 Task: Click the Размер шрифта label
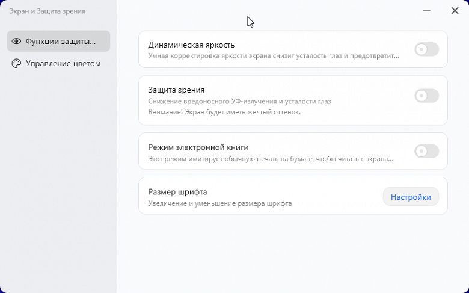coord(177,192)
